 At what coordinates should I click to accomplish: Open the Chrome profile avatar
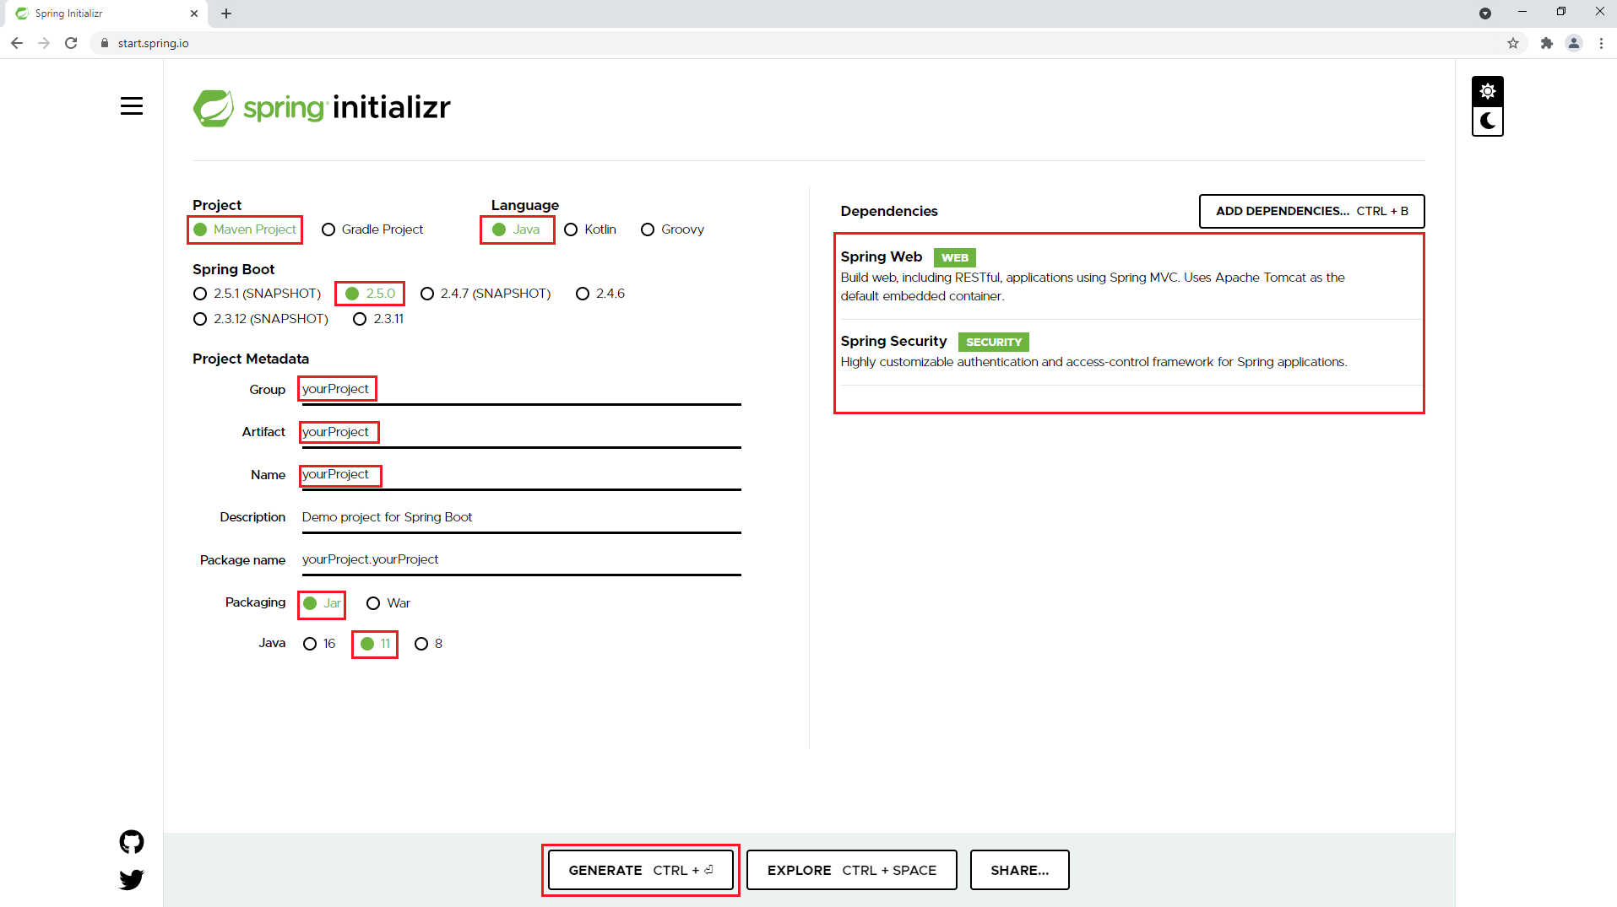pyautogui.click(x=1574, y=43)
